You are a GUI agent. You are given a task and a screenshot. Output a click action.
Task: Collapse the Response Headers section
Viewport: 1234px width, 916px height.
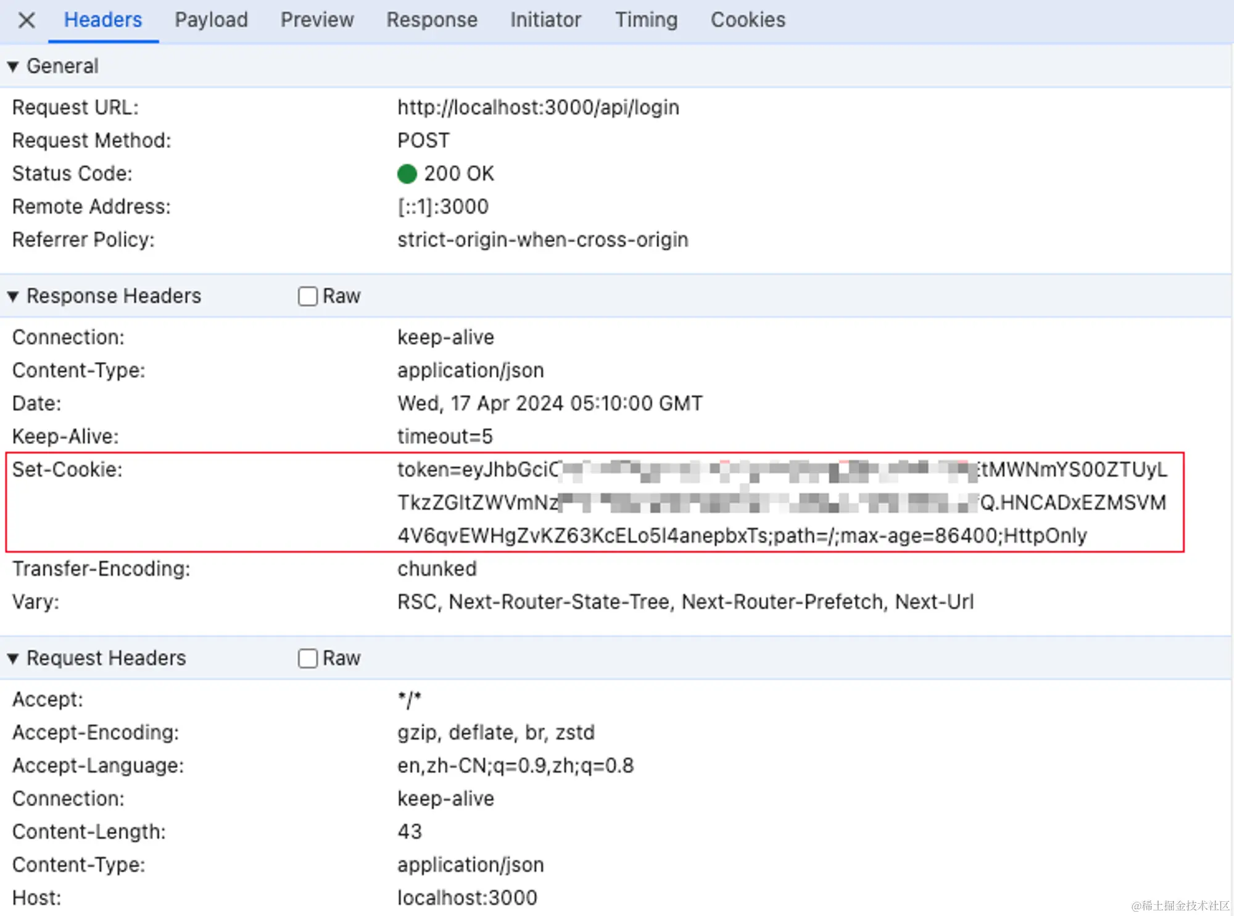13,296
